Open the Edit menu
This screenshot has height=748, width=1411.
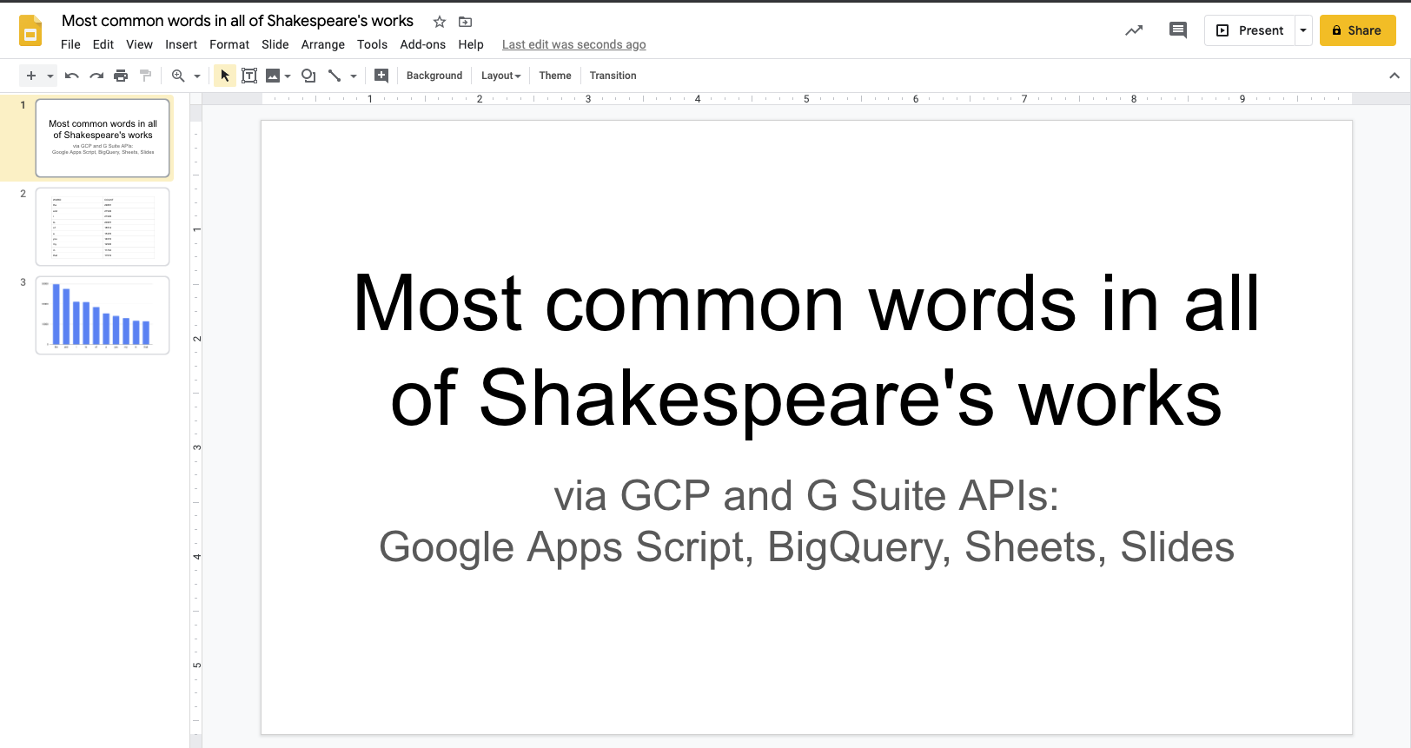[103, 44]
